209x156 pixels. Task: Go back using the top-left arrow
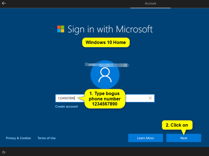4,4
